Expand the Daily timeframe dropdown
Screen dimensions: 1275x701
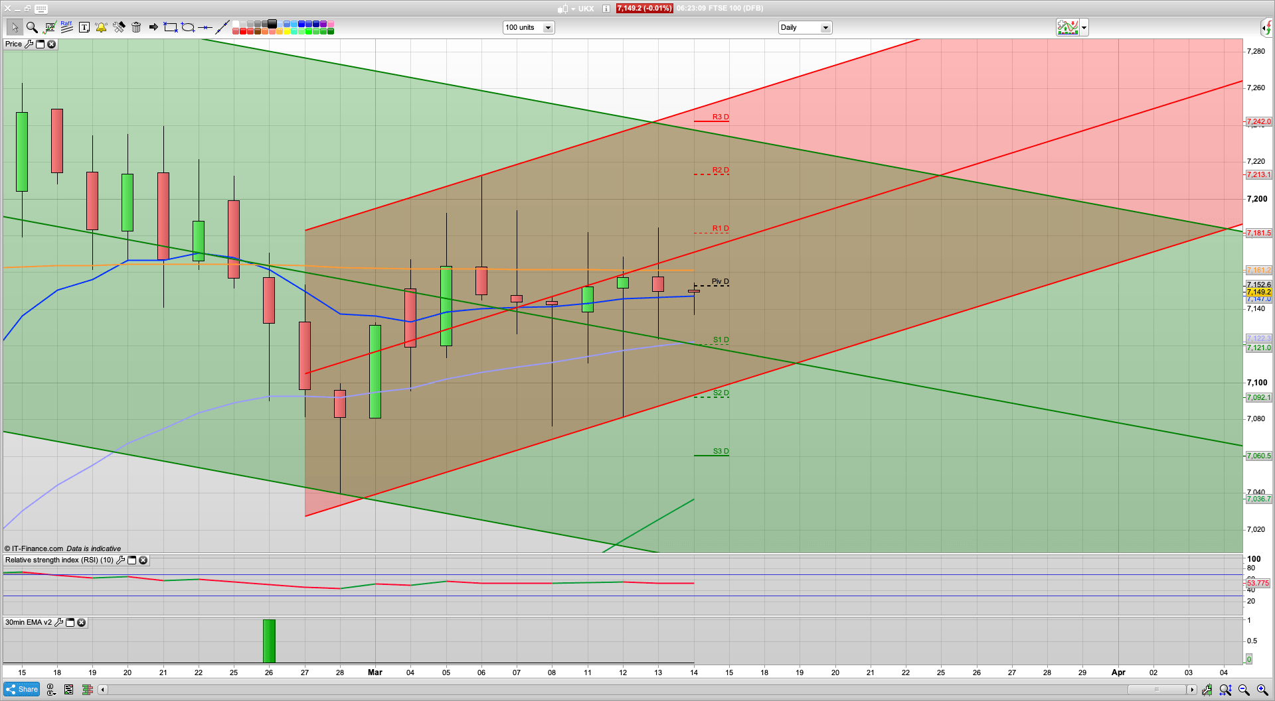(x=825, y=28)
